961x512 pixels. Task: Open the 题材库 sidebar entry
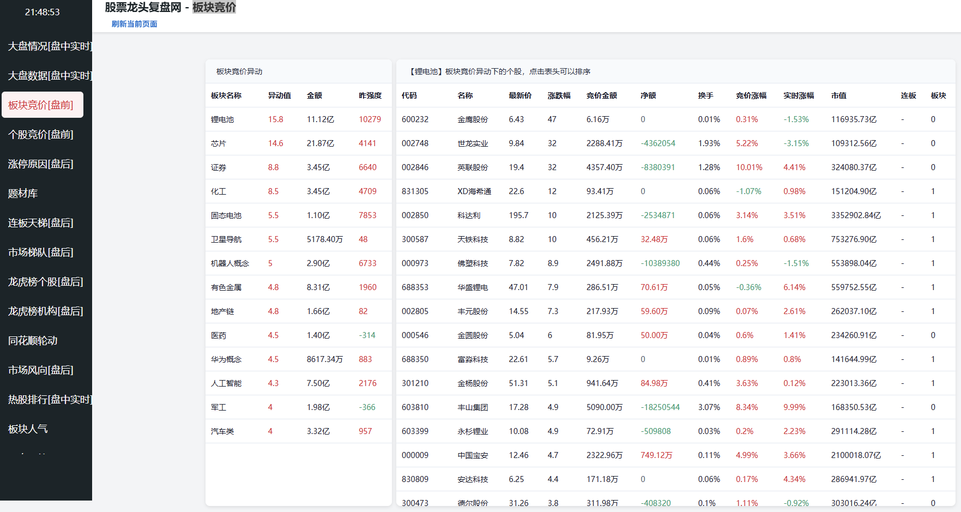point(23,194)
